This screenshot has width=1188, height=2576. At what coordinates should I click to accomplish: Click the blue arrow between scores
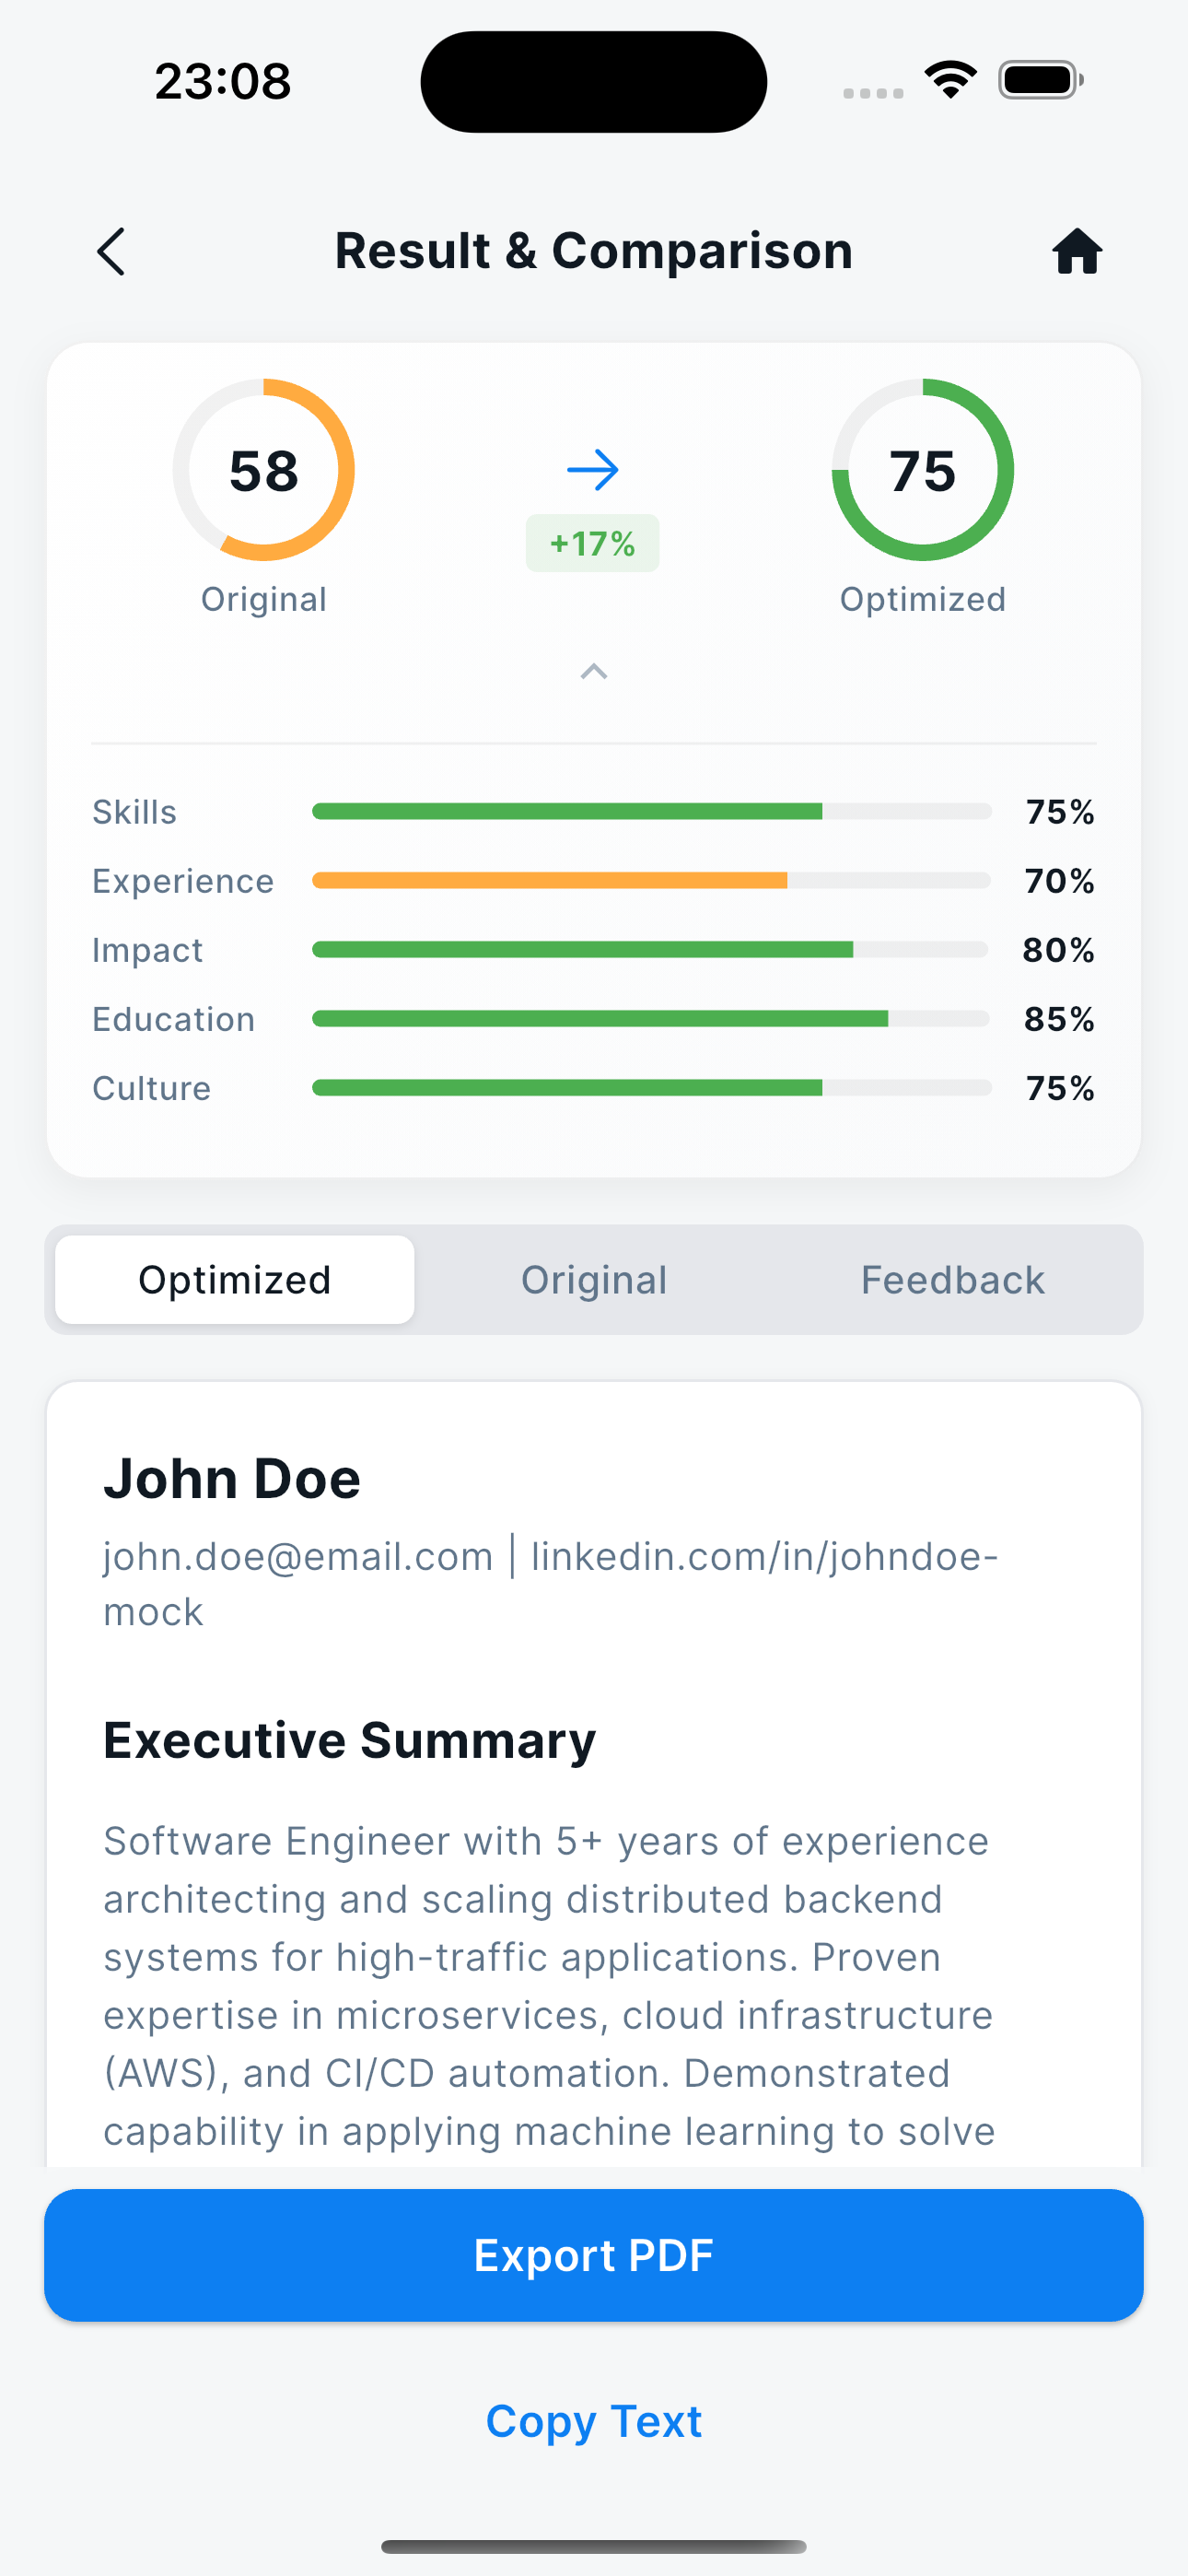(x=592, y=469)
